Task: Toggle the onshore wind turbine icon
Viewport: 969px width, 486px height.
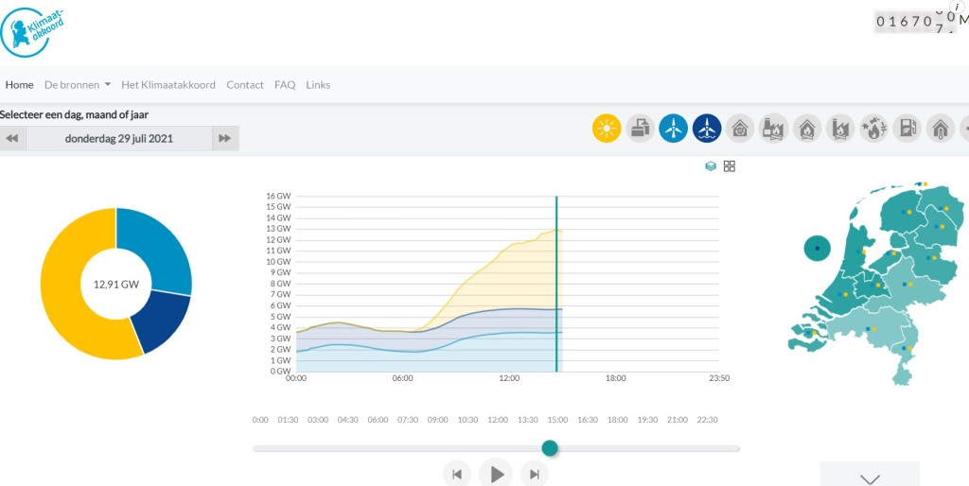Action: (673, 129)
